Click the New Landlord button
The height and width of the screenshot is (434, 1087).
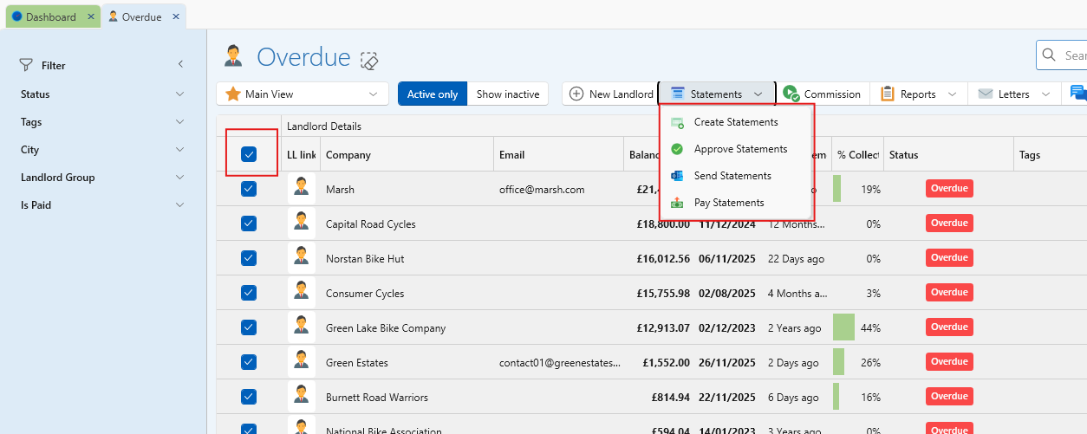pos(610,94)
